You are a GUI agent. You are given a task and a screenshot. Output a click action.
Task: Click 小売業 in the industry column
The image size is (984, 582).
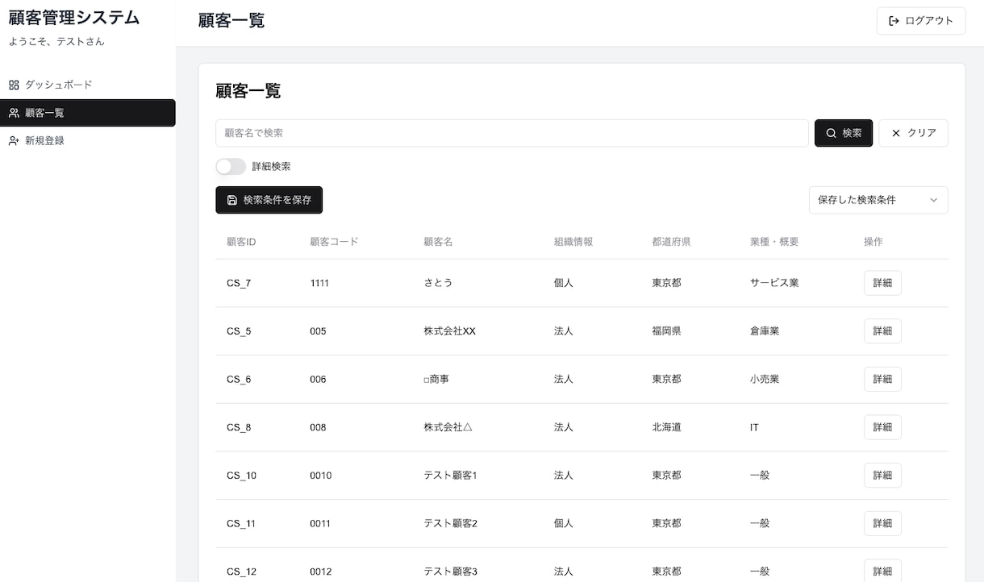765,379
